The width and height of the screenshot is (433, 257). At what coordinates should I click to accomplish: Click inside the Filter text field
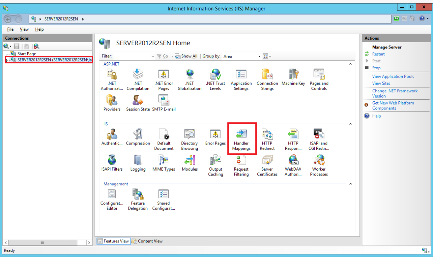(133, 56)
